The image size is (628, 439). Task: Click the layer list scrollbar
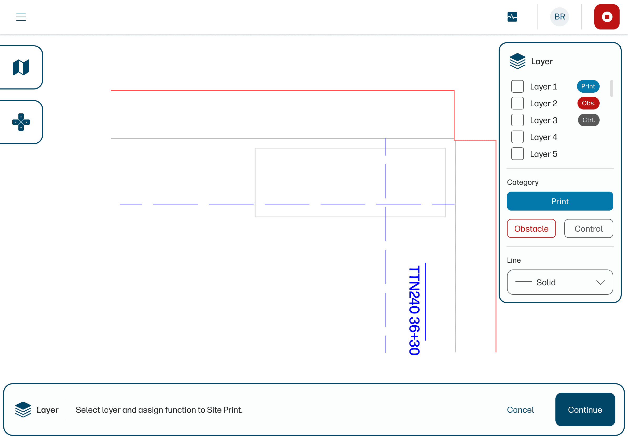(611, 88)
